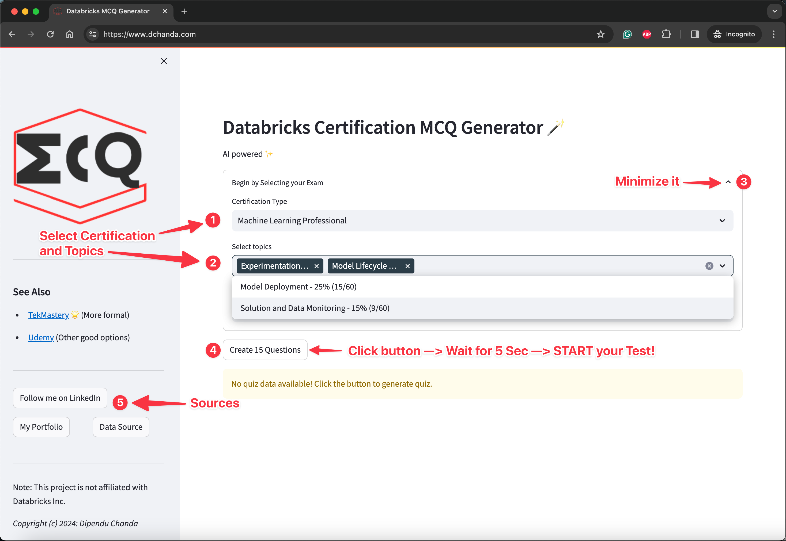The height and width of the screenshot is (541, 786).
Task: Click the ABP Adblock Plus extension icon
Action: coord(647,34)
